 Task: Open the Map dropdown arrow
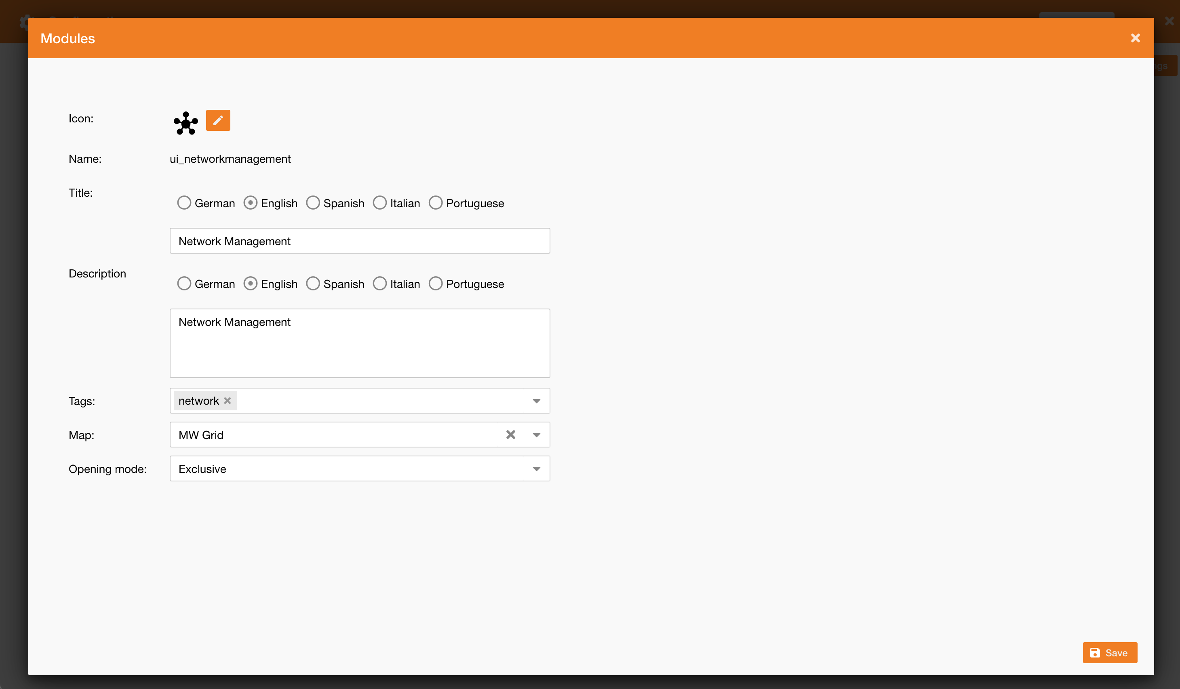click(537, 435)
